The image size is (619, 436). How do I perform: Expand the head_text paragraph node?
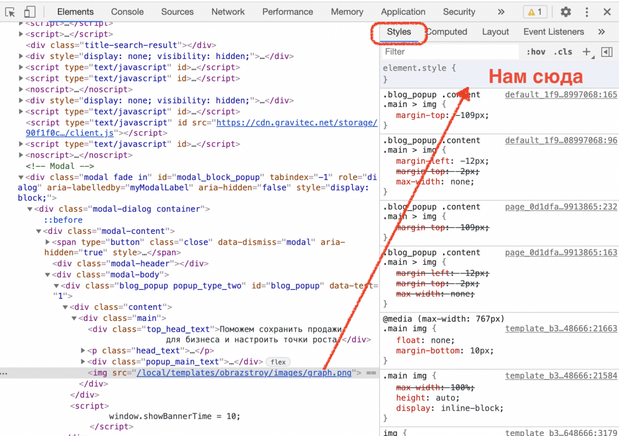point(84,351)
